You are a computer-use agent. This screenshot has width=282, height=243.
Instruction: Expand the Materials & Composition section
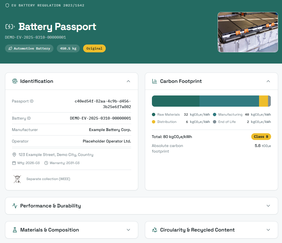[128, 230]
